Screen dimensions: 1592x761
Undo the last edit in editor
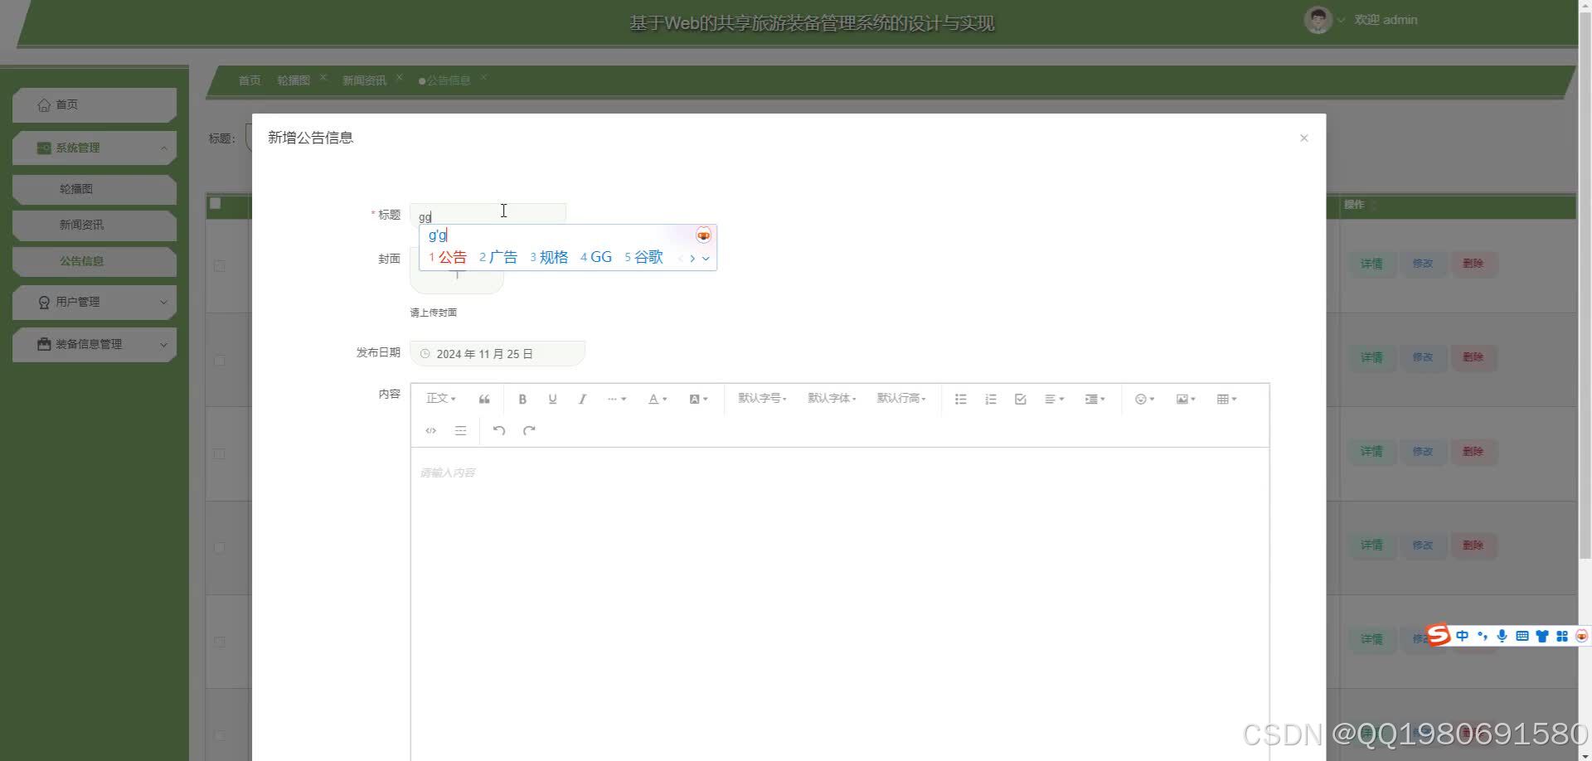(x=498, y=430)
